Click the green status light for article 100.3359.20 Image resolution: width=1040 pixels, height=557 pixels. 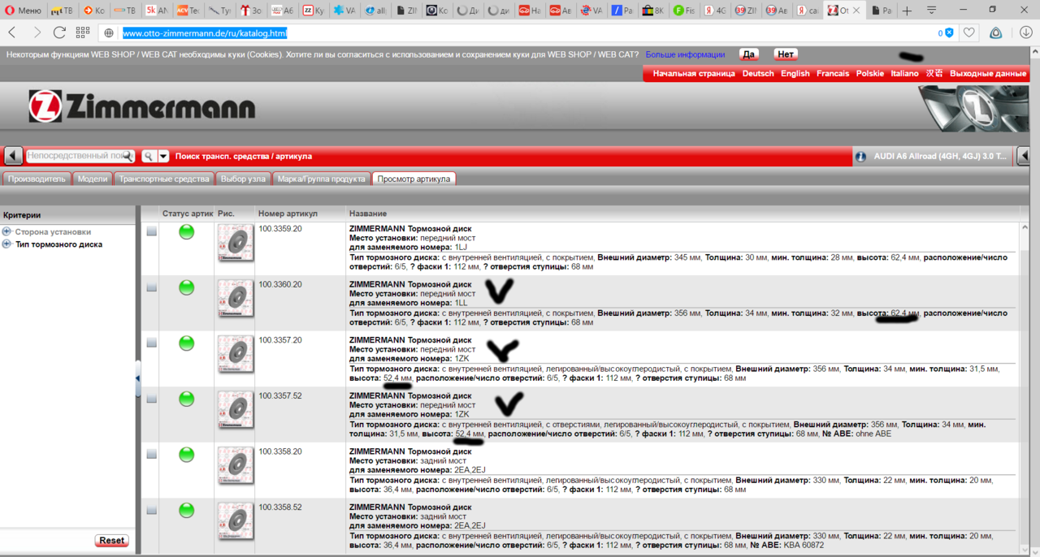point(186,232)
